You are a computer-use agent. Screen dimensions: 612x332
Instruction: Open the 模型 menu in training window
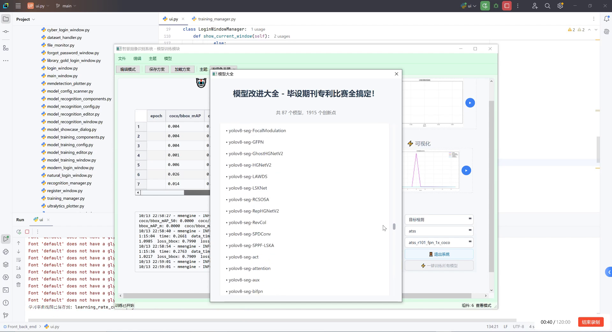pyautogui.click(x=168, y=58)
